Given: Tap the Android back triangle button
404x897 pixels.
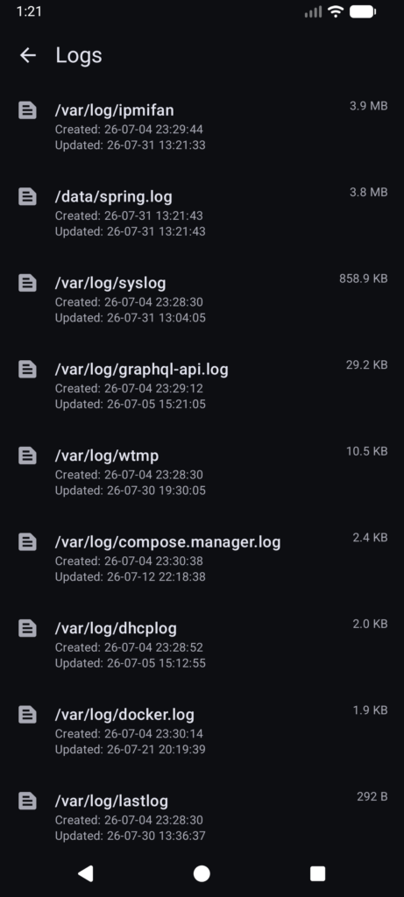Looking at the screenshot, I should click(x=86, y=873).
